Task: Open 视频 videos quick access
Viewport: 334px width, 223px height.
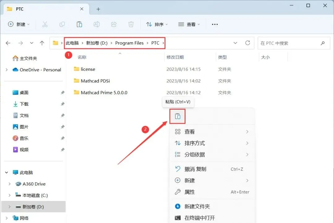Action: [20, 150]
